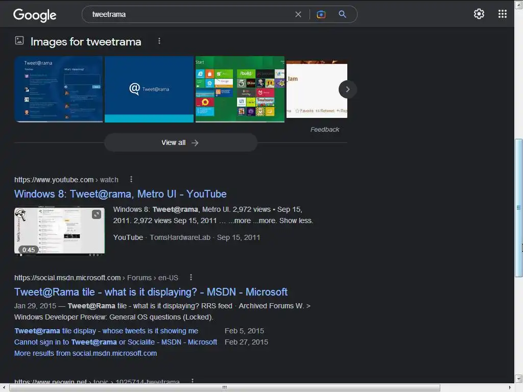
Task: Click the Images for tweetrama heading
Action: coord(86,42)
